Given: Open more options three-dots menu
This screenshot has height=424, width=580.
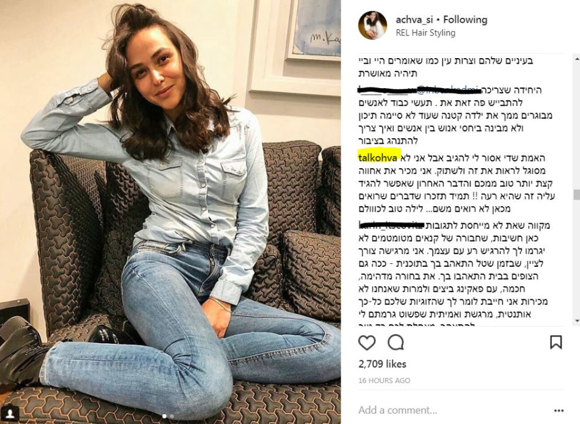Looking at the screenshot, I should (x=559, y=411).
